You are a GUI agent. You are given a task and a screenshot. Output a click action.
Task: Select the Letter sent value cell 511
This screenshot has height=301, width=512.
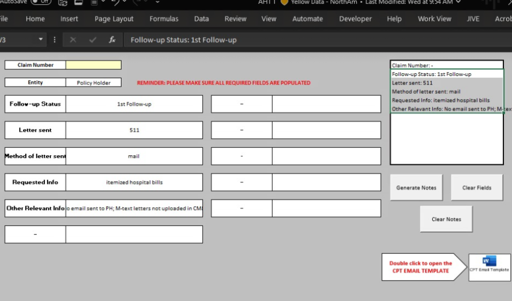(x=134, y=130)
